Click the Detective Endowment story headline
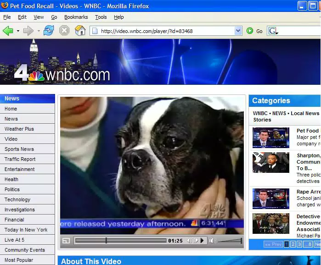The image size is (321, 265). click(x=309, y=223)
